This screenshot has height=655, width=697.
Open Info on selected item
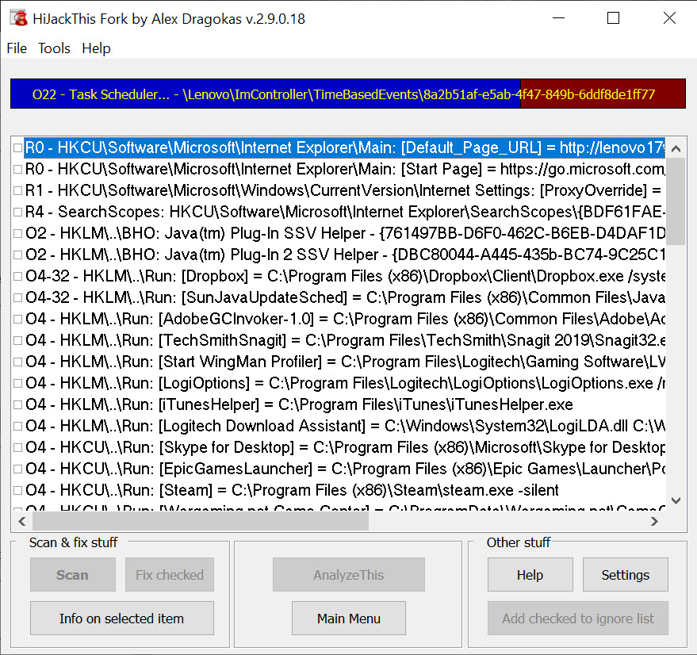tap(122, 618)
